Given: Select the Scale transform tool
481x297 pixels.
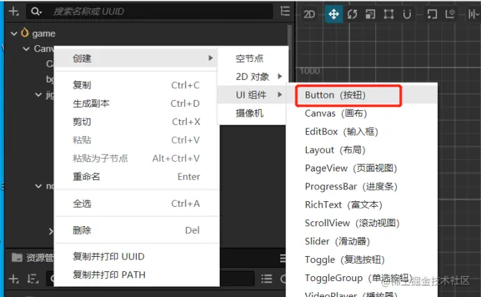Looking at the screenshot, I should (x=370, y=14).
